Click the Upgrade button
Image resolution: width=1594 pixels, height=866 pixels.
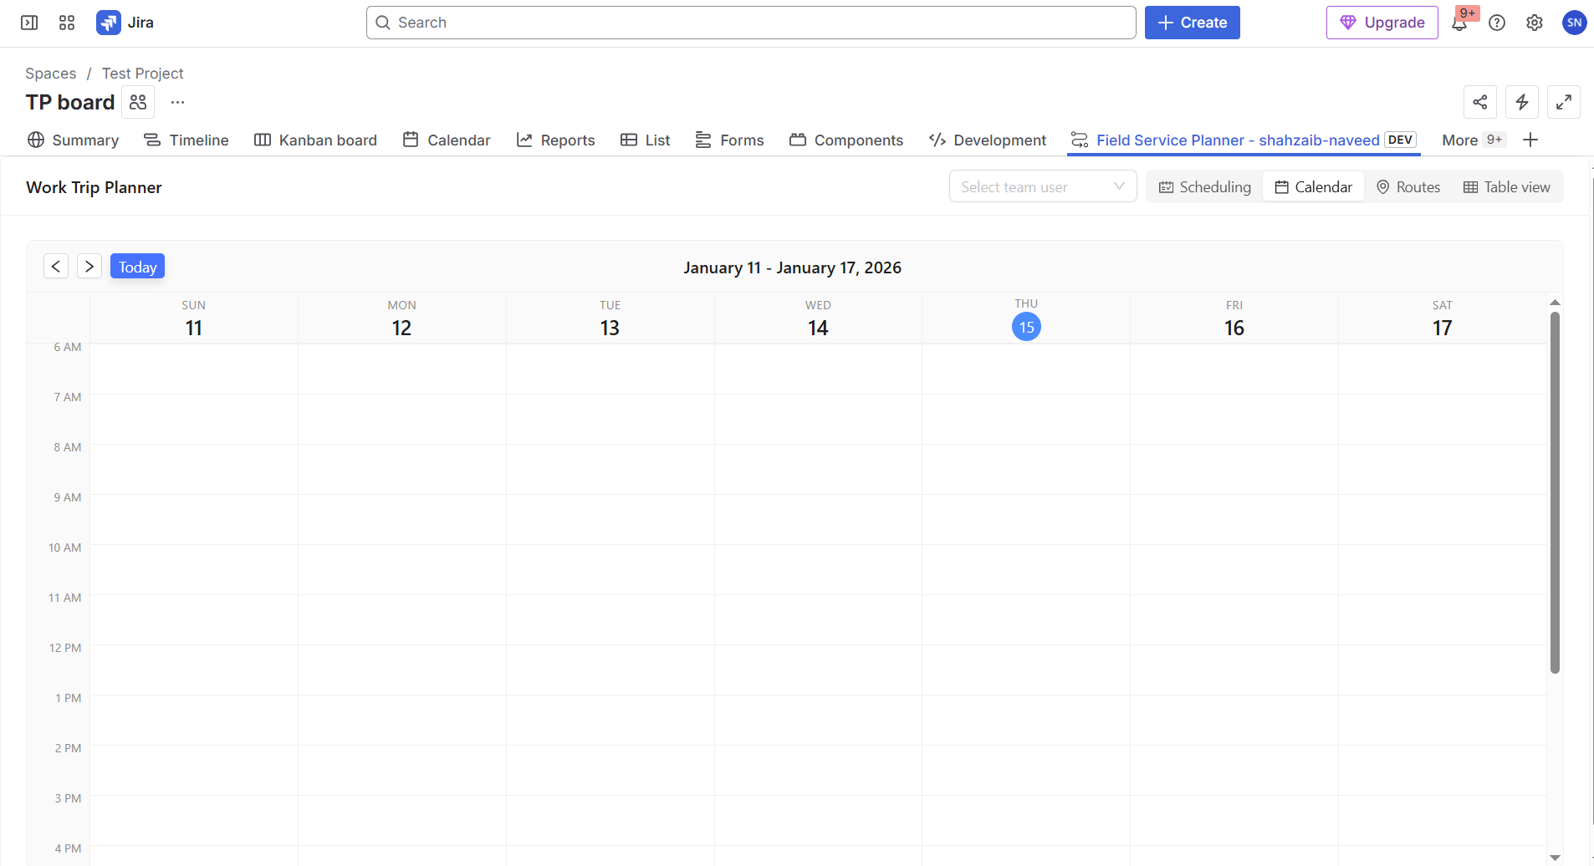[1382, 23]
